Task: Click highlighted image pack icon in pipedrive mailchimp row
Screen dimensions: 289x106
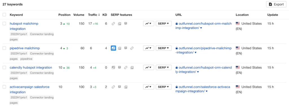Action: 113,48
